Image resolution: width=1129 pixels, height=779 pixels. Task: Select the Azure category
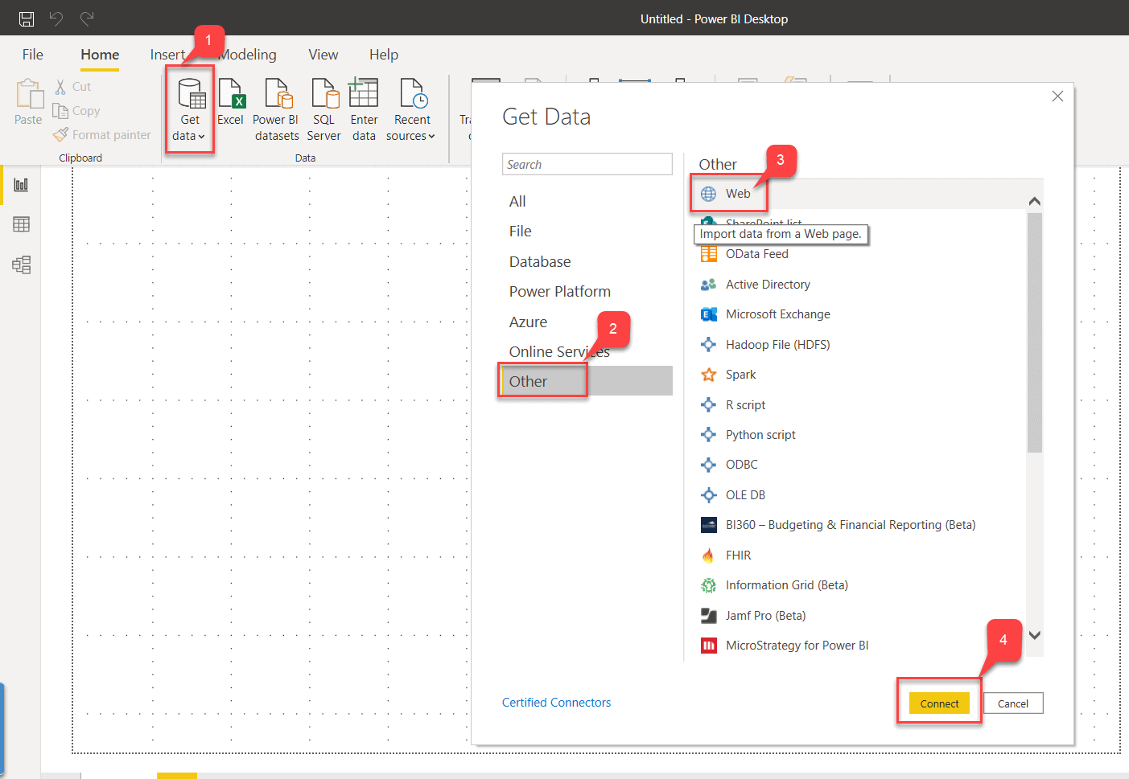[x=528, y=322]
